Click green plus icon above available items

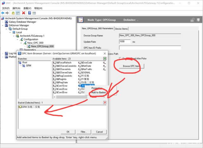105,59
